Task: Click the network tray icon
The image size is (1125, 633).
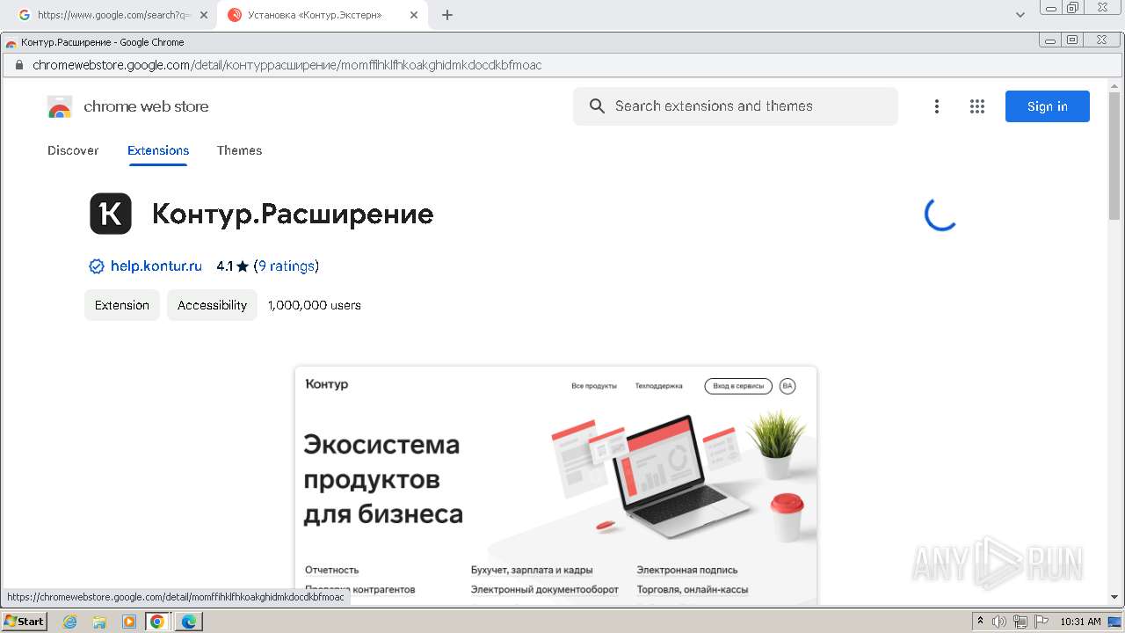Action: pyautogui.click(x=1020, y=622)
